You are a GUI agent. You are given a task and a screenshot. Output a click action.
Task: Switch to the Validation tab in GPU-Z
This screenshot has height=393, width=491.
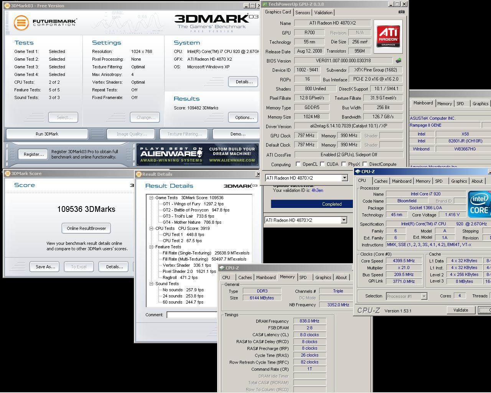click(x=323, y=13)
